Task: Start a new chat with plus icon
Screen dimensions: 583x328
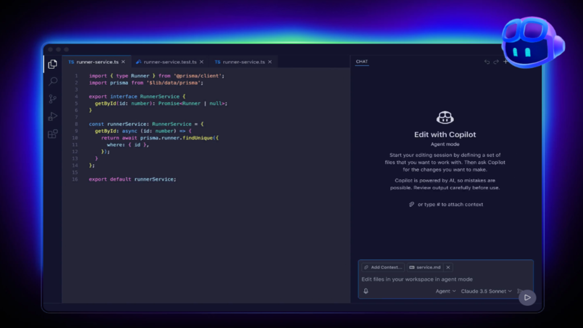Action: (505, 61)
